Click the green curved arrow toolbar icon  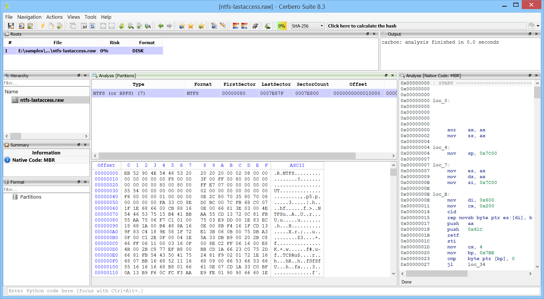tap(268, 26)
